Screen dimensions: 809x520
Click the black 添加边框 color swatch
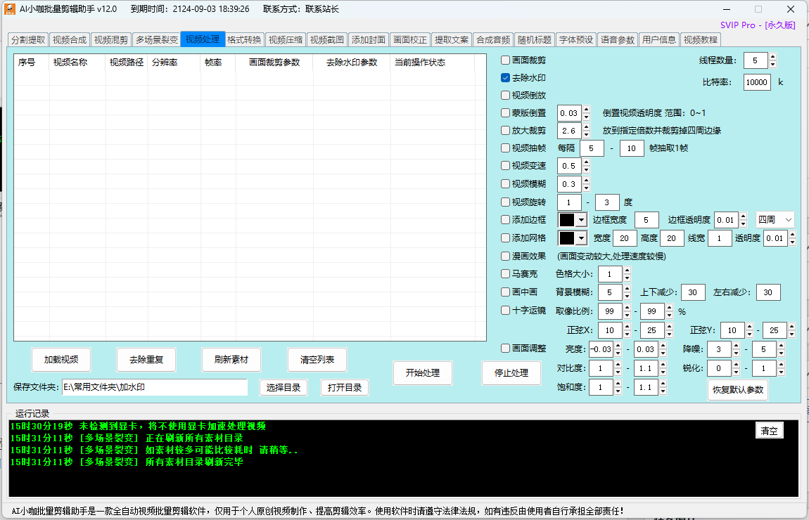[x=567, y=220]
